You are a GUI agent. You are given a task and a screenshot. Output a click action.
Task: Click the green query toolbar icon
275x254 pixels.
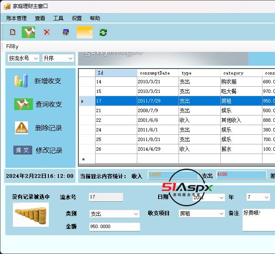[x=28, y=32]
